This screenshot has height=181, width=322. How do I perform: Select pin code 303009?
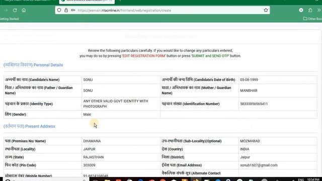point(89,165)
